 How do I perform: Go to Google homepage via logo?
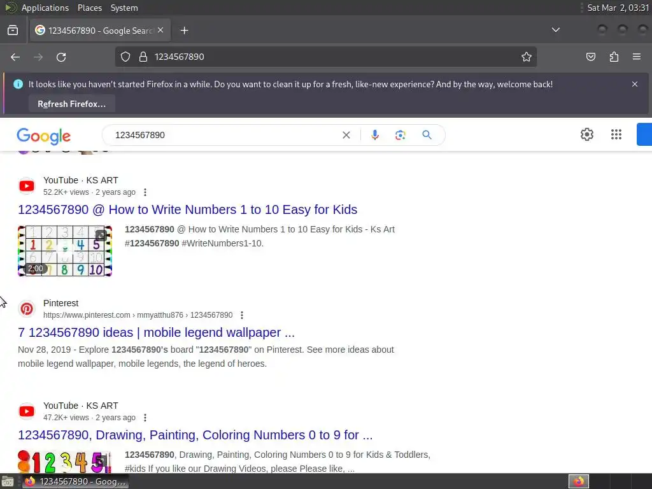click(x=44, y=136)
